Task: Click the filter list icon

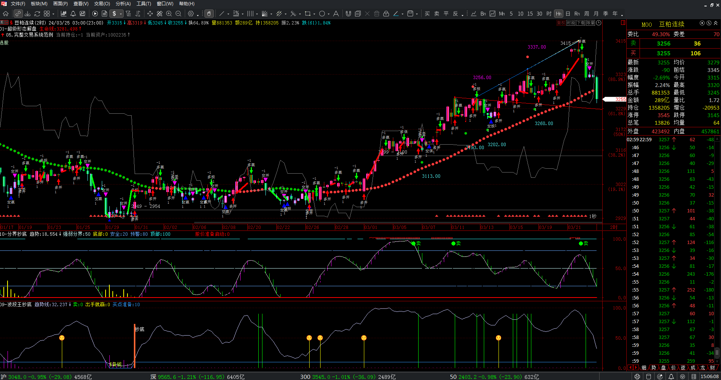Action: (x=128, y=14)
